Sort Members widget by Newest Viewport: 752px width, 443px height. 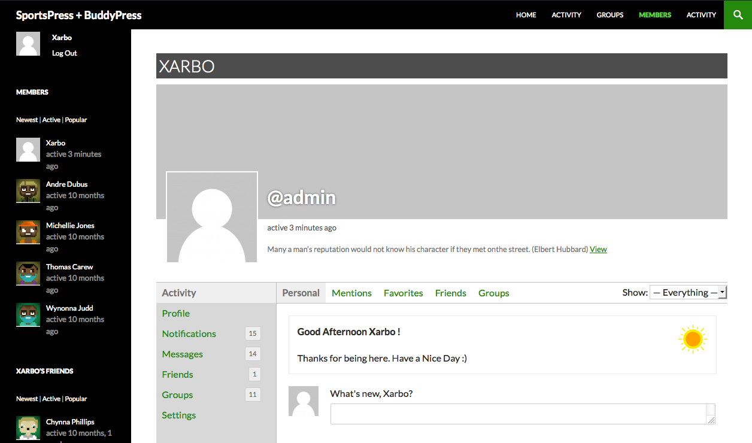pos(27,120)
